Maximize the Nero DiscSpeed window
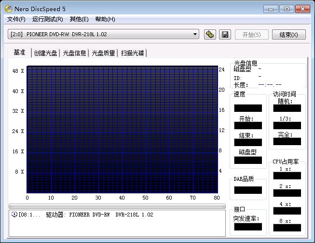The image size is (315, 243). 286,9
